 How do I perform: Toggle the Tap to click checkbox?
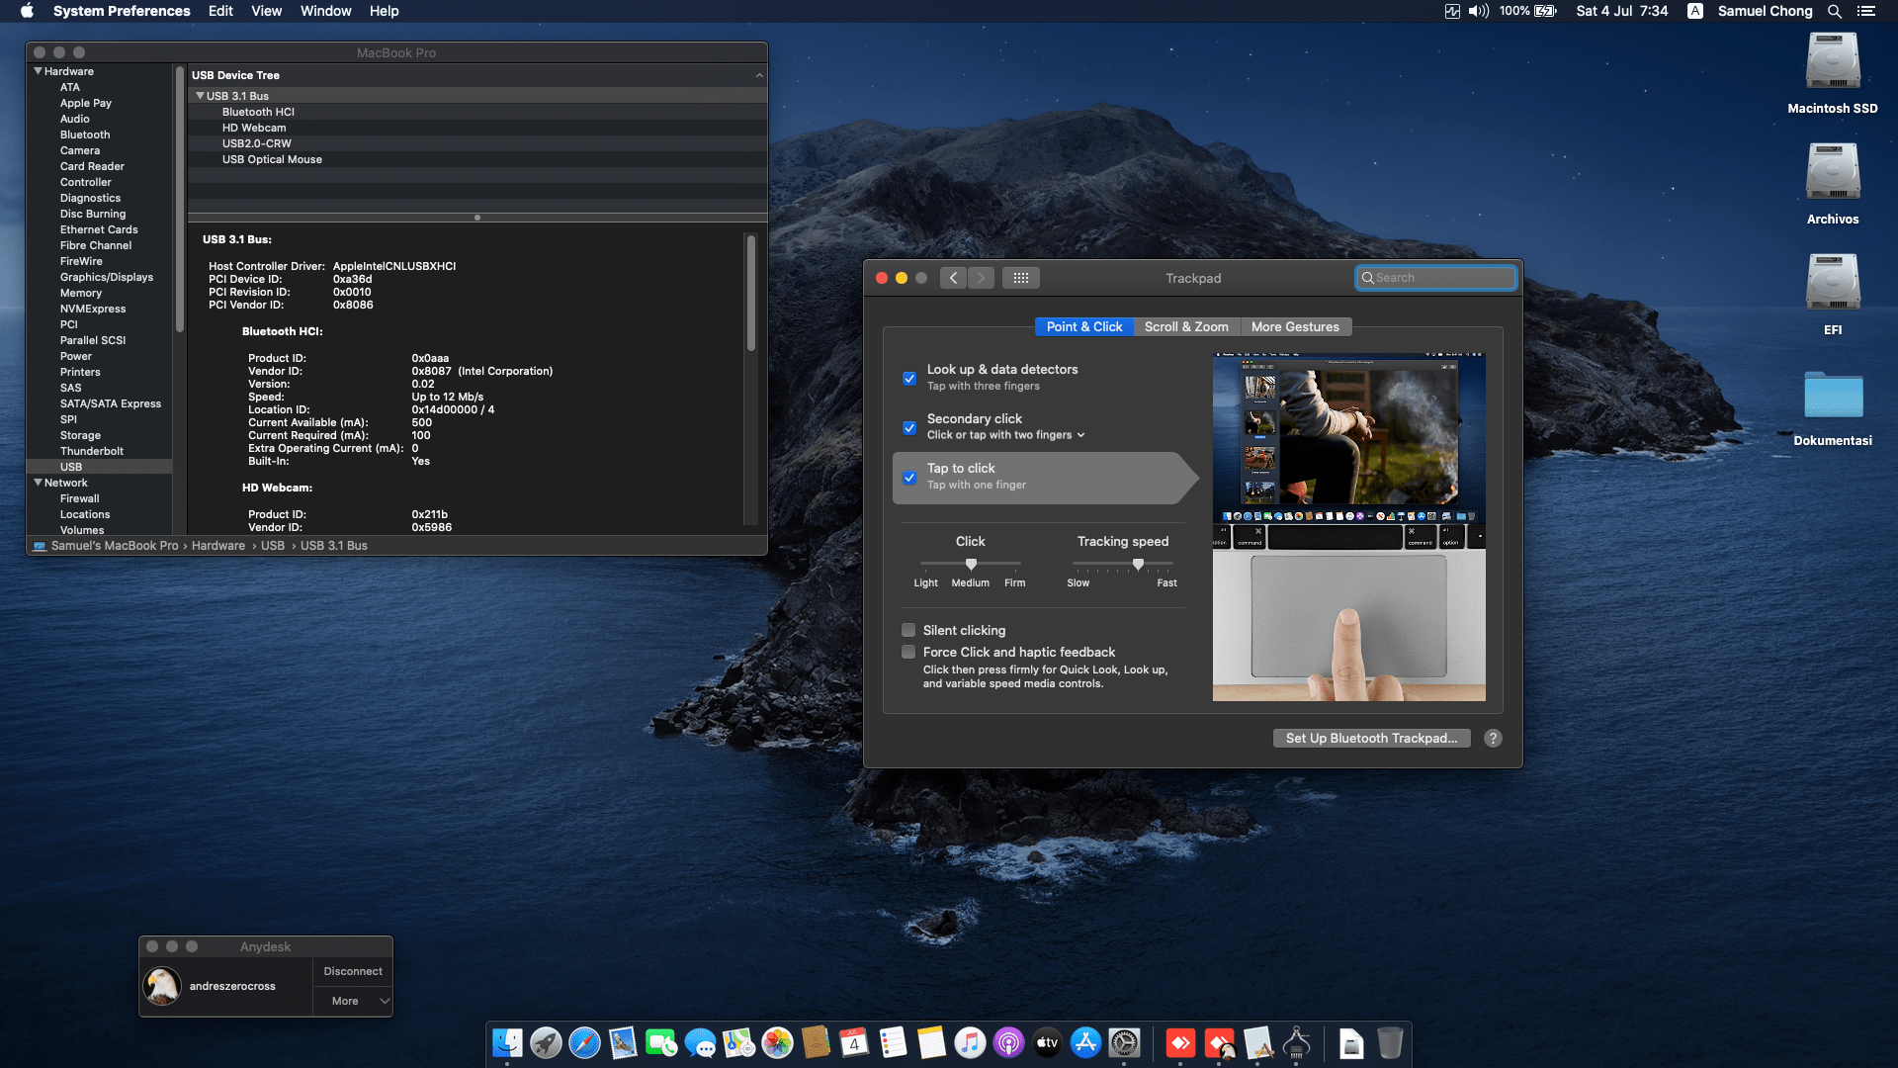[x=909, y=477]
